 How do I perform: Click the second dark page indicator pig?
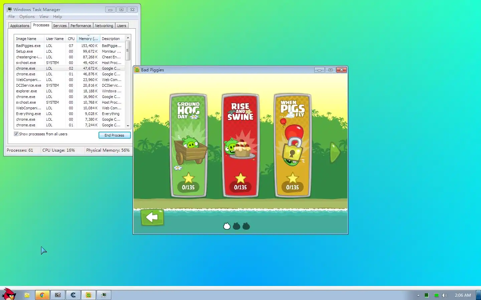(236, 226)
